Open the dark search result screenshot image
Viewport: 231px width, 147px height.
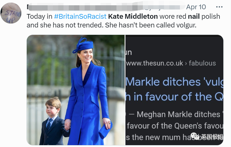point(174,90)
